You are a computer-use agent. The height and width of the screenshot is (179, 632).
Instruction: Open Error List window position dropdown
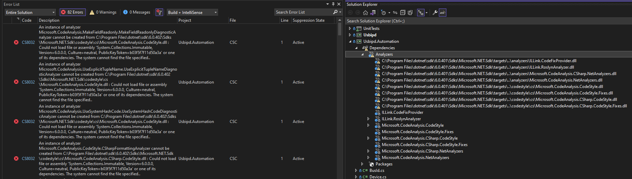tap(328, 4)
